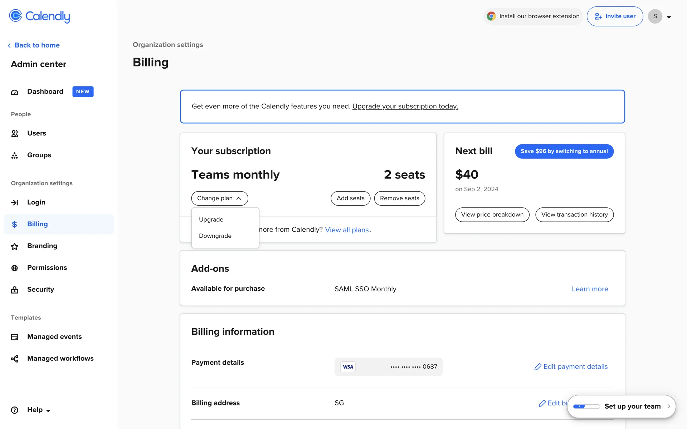Click Set up your team progress bar
The width and height of the screenshot is (687, 429).
pos(586,406)
